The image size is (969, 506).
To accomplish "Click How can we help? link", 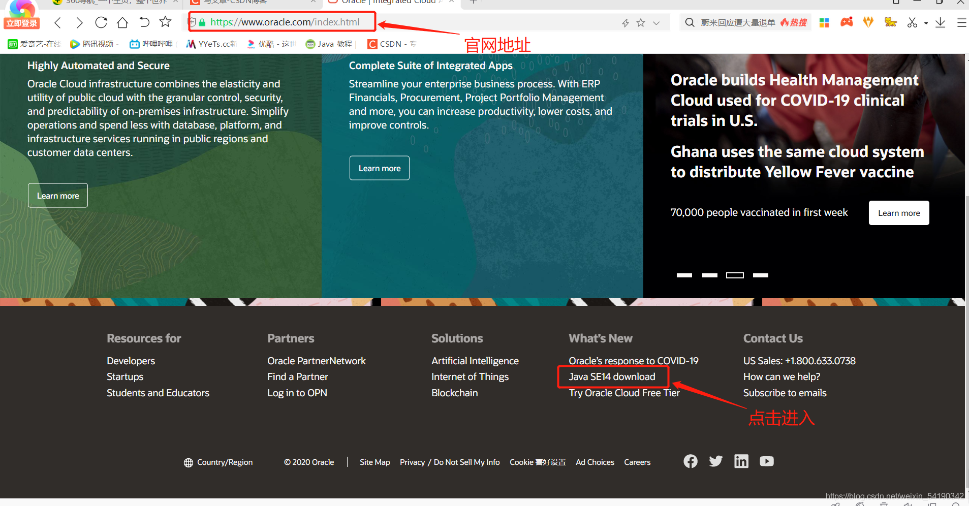I will [x=782, y=377].
